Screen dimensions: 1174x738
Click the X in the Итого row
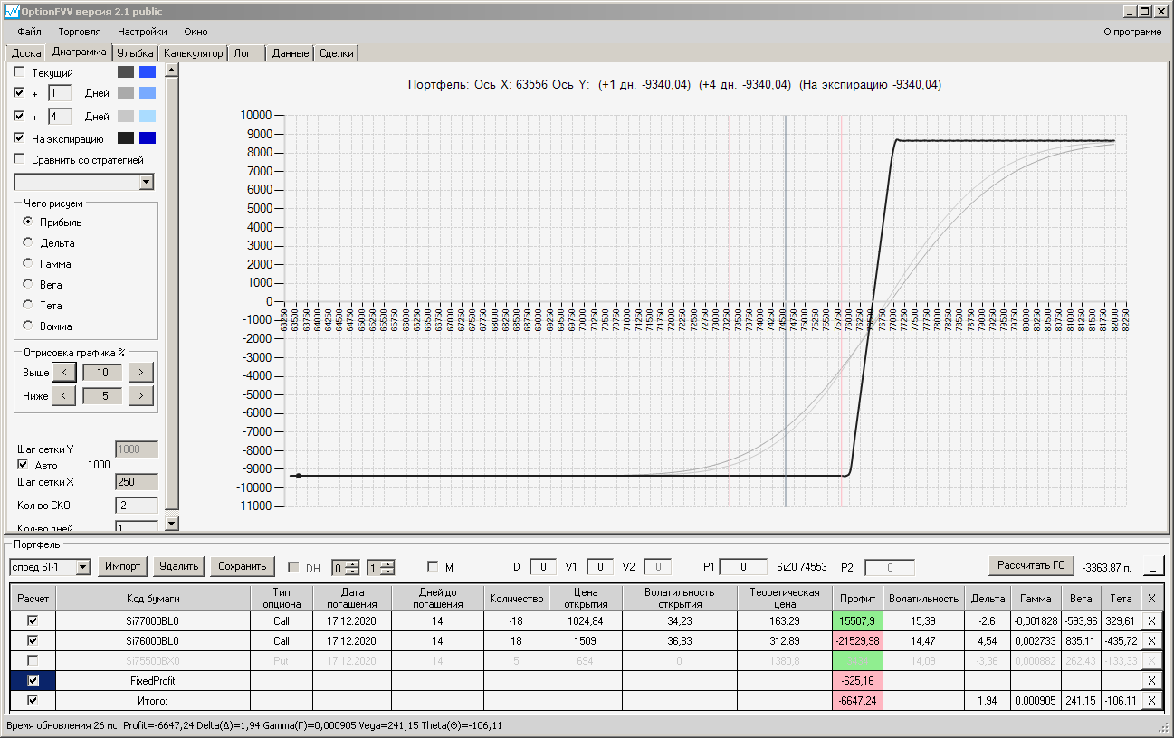click(x=1151, y=701)
